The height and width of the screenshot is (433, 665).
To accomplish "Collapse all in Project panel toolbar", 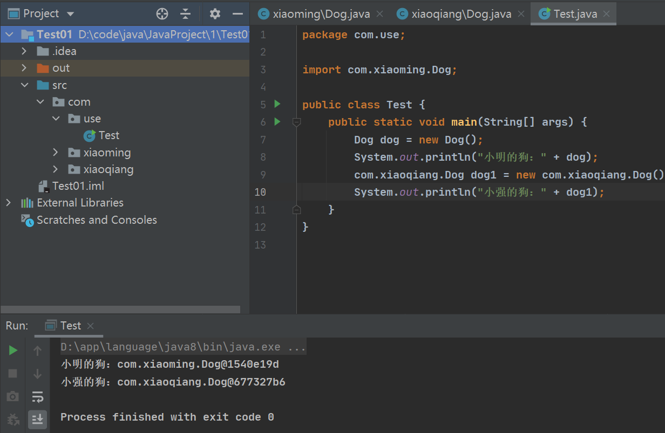I will (x=186, y=14).
